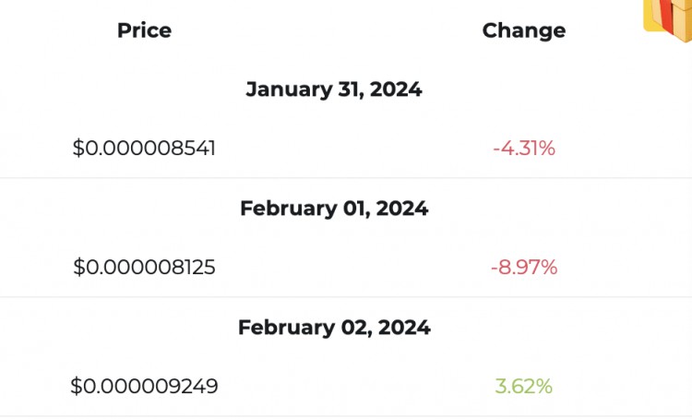Click the price $0.000009249

pyautogui.click(x=144, y=387)
